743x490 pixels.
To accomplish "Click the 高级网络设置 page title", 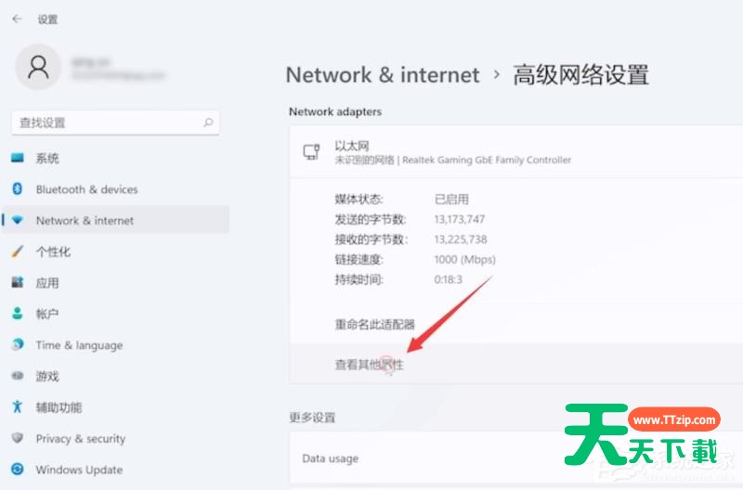I will click(581, 75).
